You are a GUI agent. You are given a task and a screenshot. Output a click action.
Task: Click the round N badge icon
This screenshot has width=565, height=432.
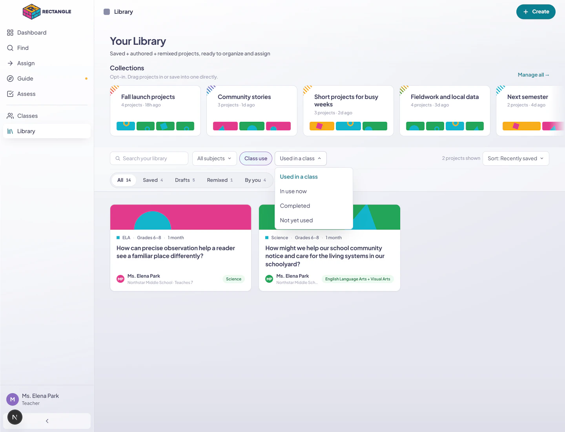(x=15, y=417)
